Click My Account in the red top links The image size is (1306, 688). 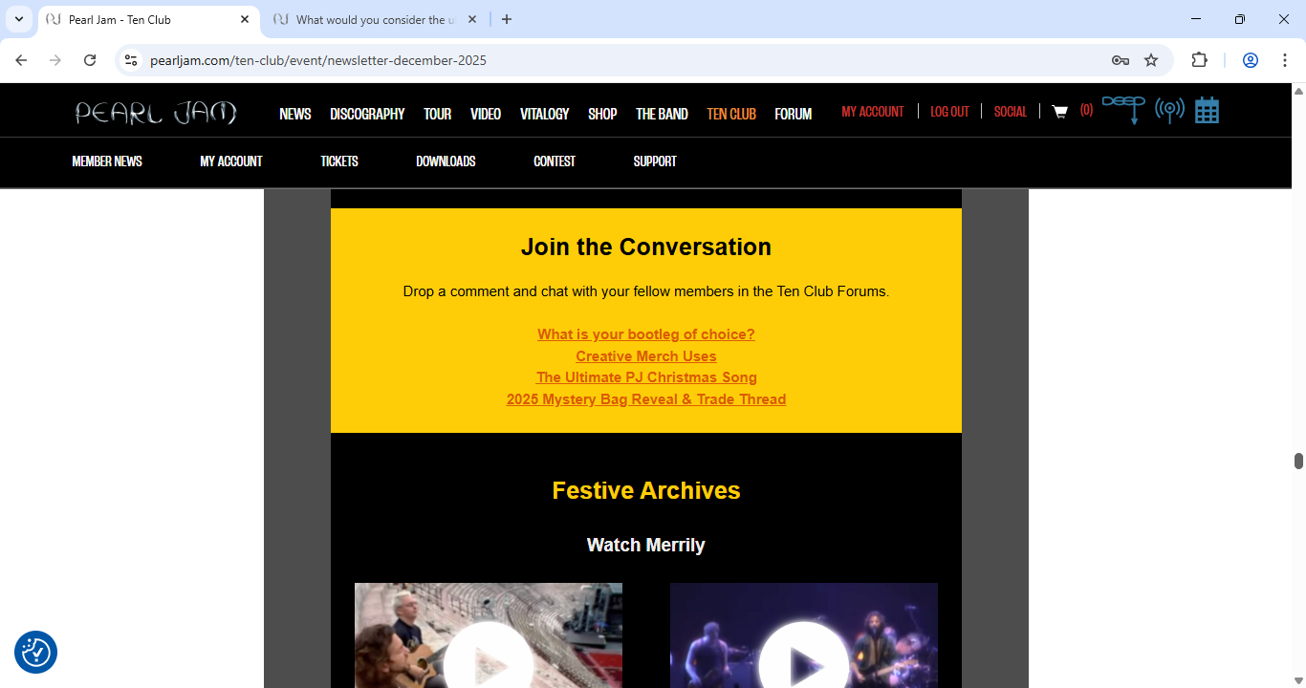873,112
